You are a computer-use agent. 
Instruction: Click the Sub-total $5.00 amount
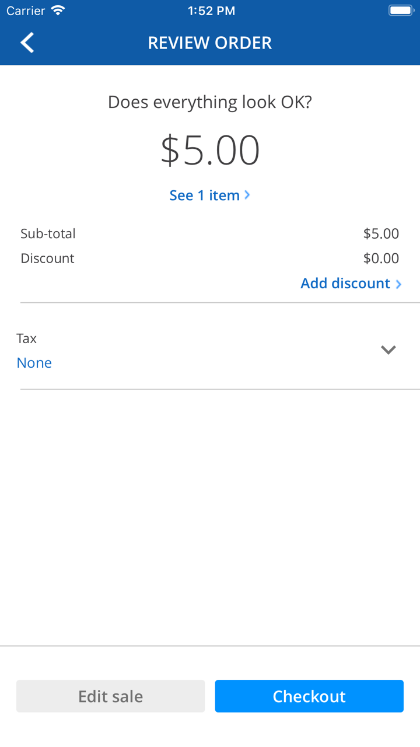(x=381, y=234)
